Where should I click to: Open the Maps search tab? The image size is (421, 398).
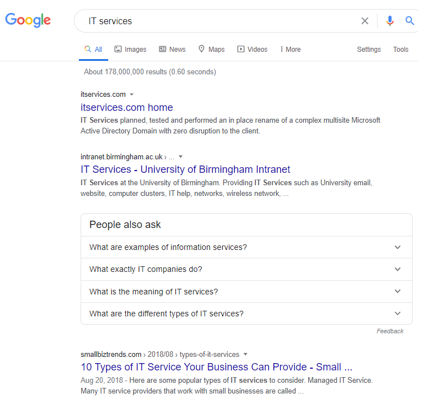pyautogui.click(x=211, y=50)
